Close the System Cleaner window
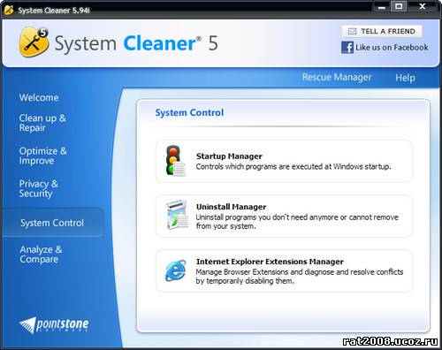Screen dimensions: 442x350 click(x=423, y=6)
